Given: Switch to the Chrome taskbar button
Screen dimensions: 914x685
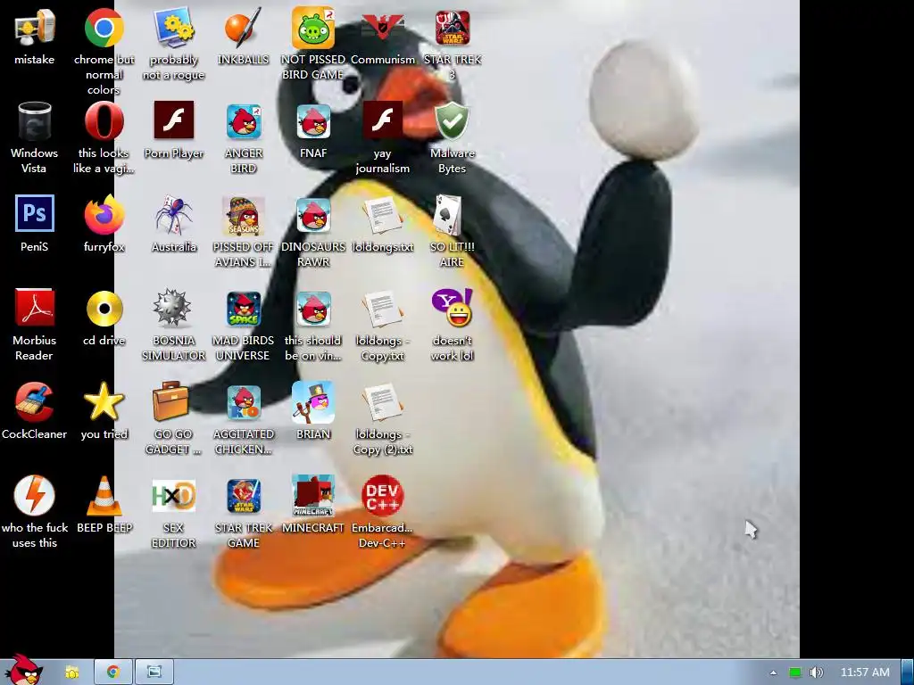Looking at the screenshot, I should (x=113, y=673).
